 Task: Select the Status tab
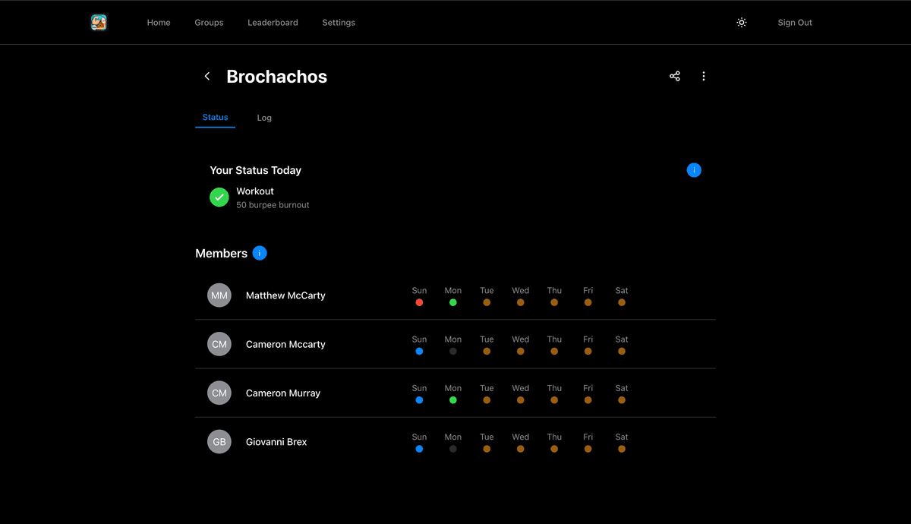(215, 117)
